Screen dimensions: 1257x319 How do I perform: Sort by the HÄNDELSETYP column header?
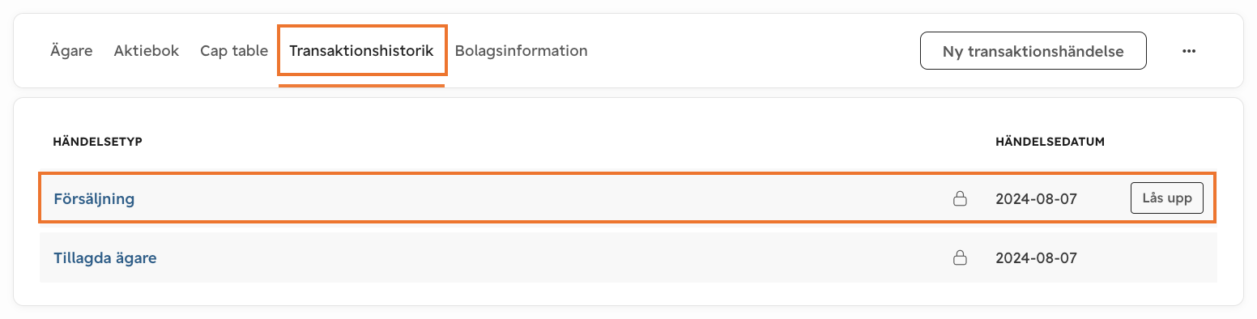click(97, 142)
